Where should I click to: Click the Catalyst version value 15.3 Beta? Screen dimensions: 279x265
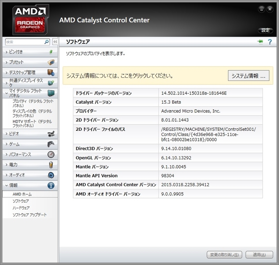click(171, 102)
